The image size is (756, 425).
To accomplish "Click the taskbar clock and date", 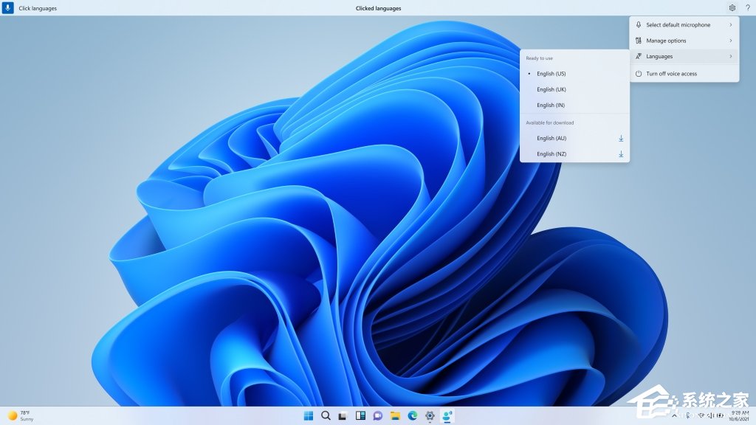I will [740, 415].
